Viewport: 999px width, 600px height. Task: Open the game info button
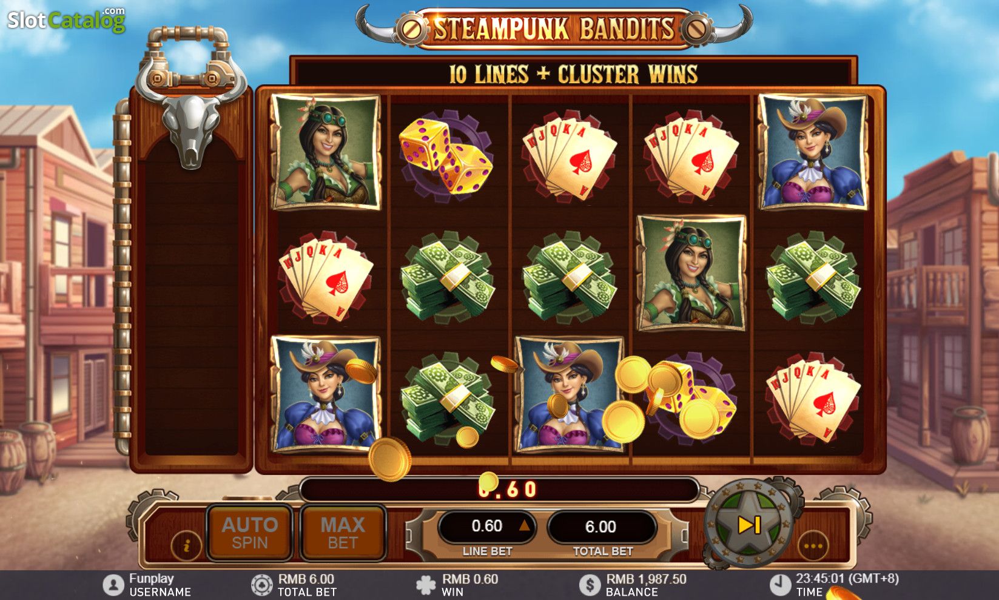pyautogui.click(x=186, y=544)
